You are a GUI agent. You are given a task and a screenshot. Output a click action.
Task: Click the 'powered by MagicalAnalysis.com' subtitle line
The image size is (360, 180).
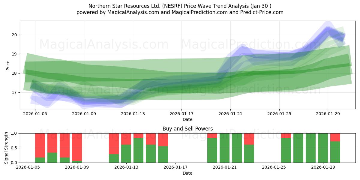tap(180, 12)
